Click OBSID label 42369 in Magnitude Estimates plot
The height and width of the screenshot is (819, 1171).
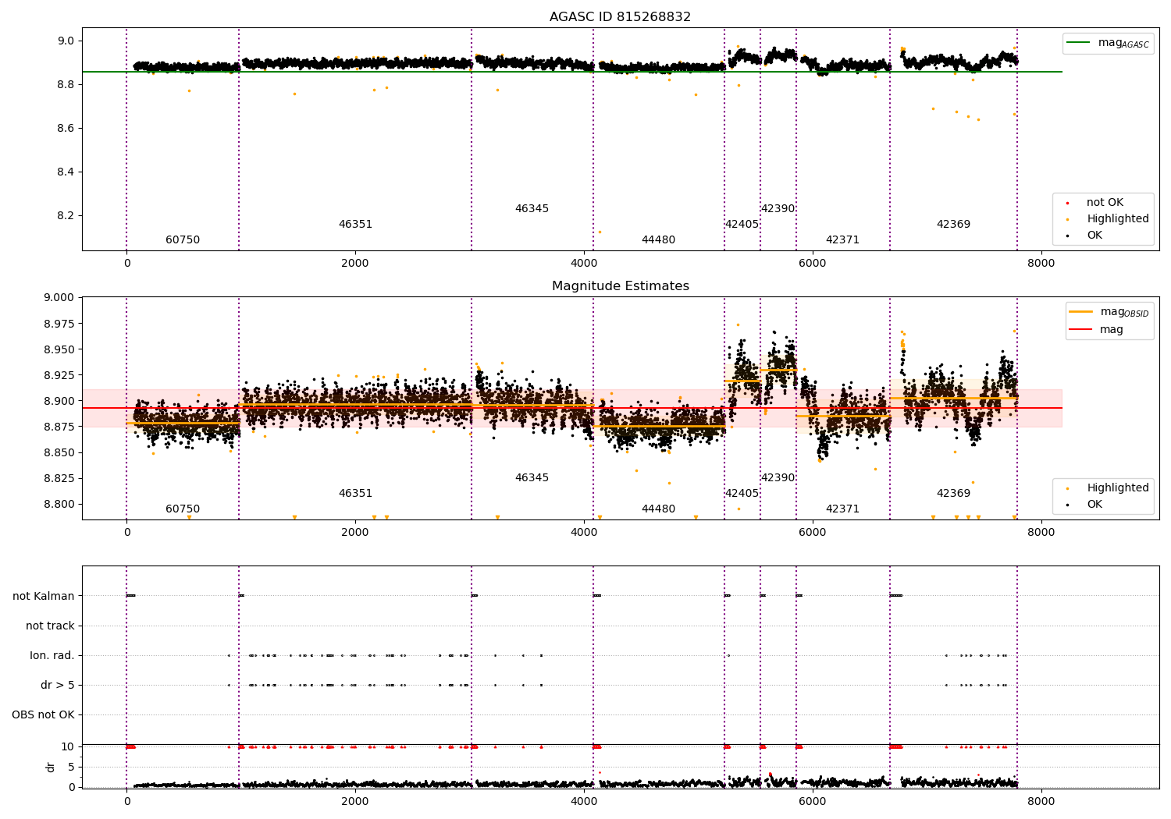pyautogui.click(x=953, y=494)
